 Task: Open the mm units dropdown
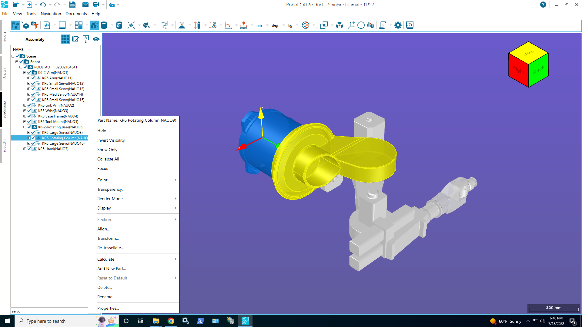[267, 25]
